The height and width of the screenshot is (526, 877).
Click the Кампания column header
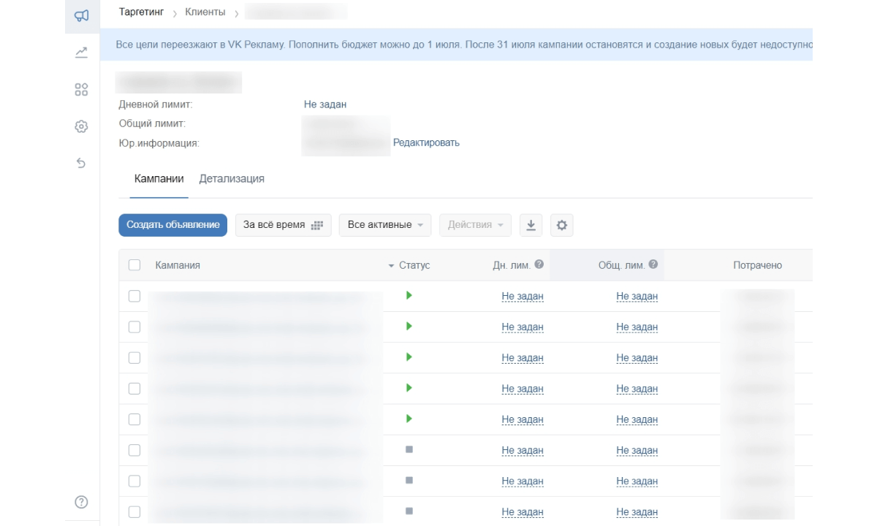pos(178,265)
